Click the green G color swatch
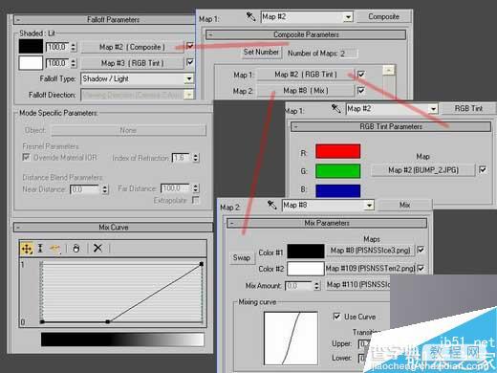Viewport: 497px width, 373px height. 337,171
